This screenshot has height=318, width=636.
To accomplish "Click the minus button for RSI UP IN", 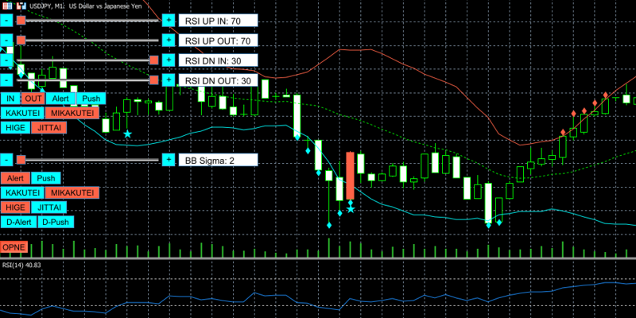I will pos(7,20).
